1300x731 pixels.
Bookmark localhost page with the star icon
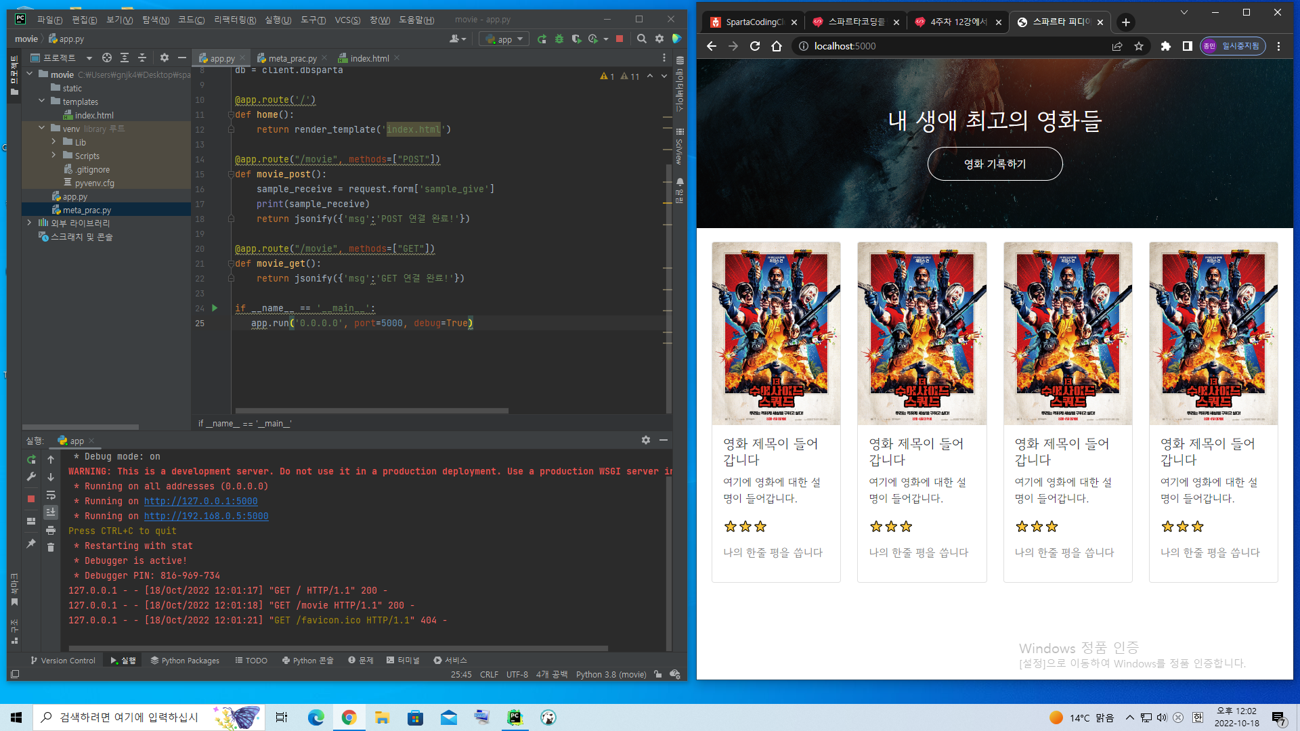tap(1139, 46)
